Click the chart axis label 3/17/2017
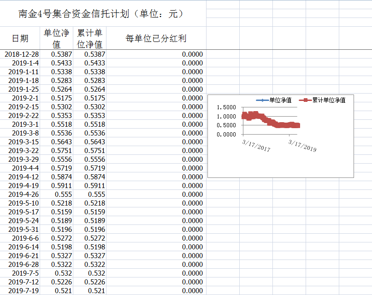This screenshot has height=295, width=372. click(x=256, y=146)
